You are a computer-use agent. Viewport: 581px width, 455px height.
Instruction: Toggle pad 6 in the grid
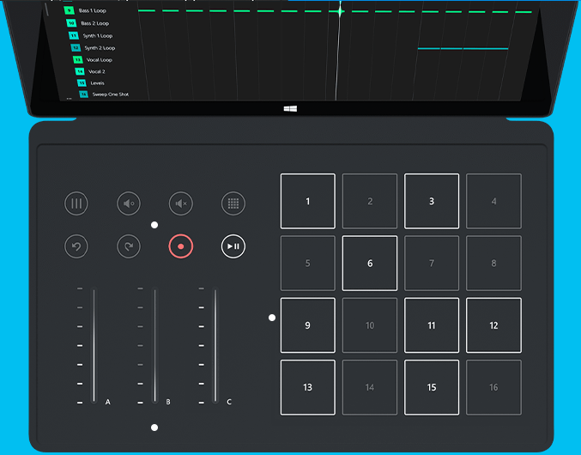(x=370, y=263)
